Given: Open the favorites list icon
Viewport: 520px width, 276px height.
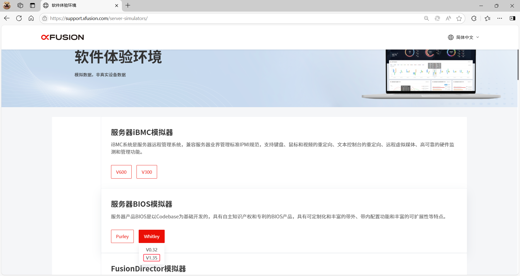Looking at the screenshot, I should 487,18.
